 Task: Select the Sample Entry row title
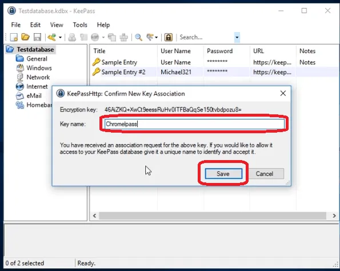tap(119, 62)
